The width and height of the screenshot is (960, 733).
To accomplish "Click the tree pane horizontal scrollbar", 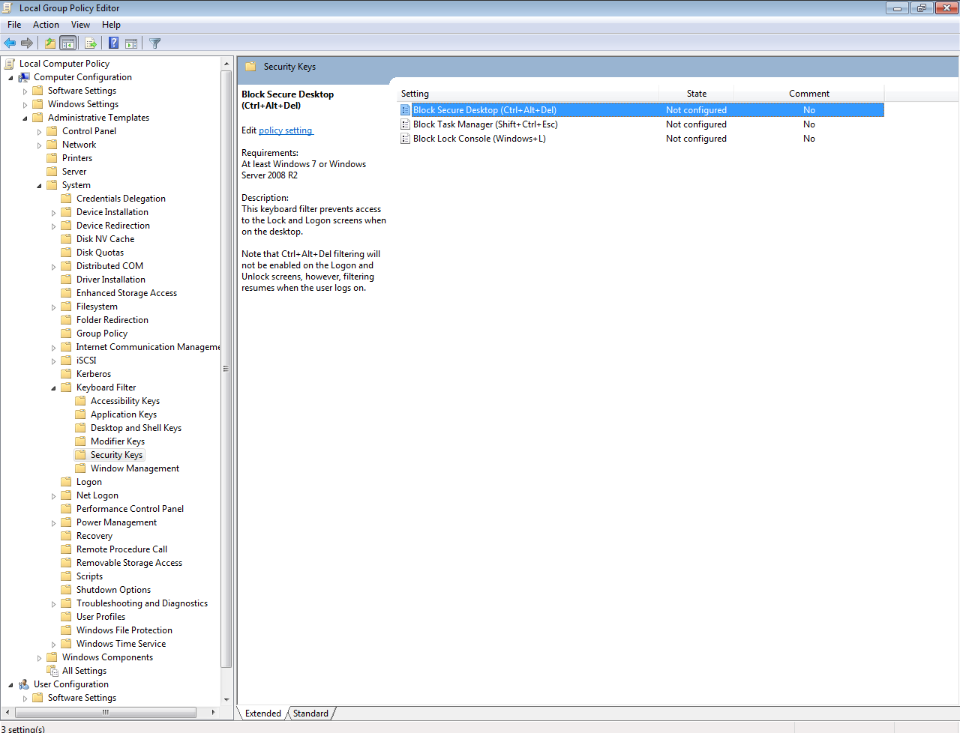I will pyautogui.click(x=105, y=712).
